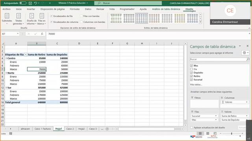Switch to the almacen sheet tab
Viewport: 252px width, 141px height.
pyautogui.click(x=25, y=129)
